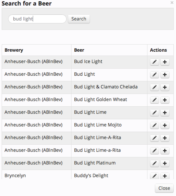The height and width of the screenshot is (196, 176).
Task: Edit the Bud Ice Light entry
Action: [x=155, y=62]
